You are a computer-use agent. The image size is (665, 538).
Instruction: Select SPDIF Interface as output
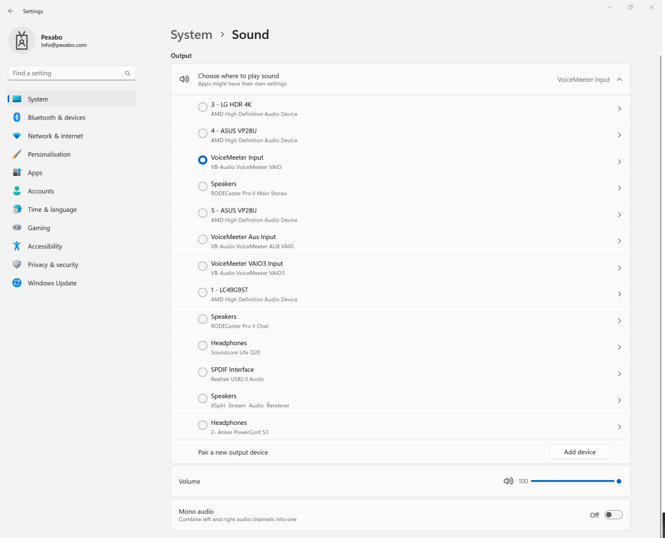coord(203,372)
